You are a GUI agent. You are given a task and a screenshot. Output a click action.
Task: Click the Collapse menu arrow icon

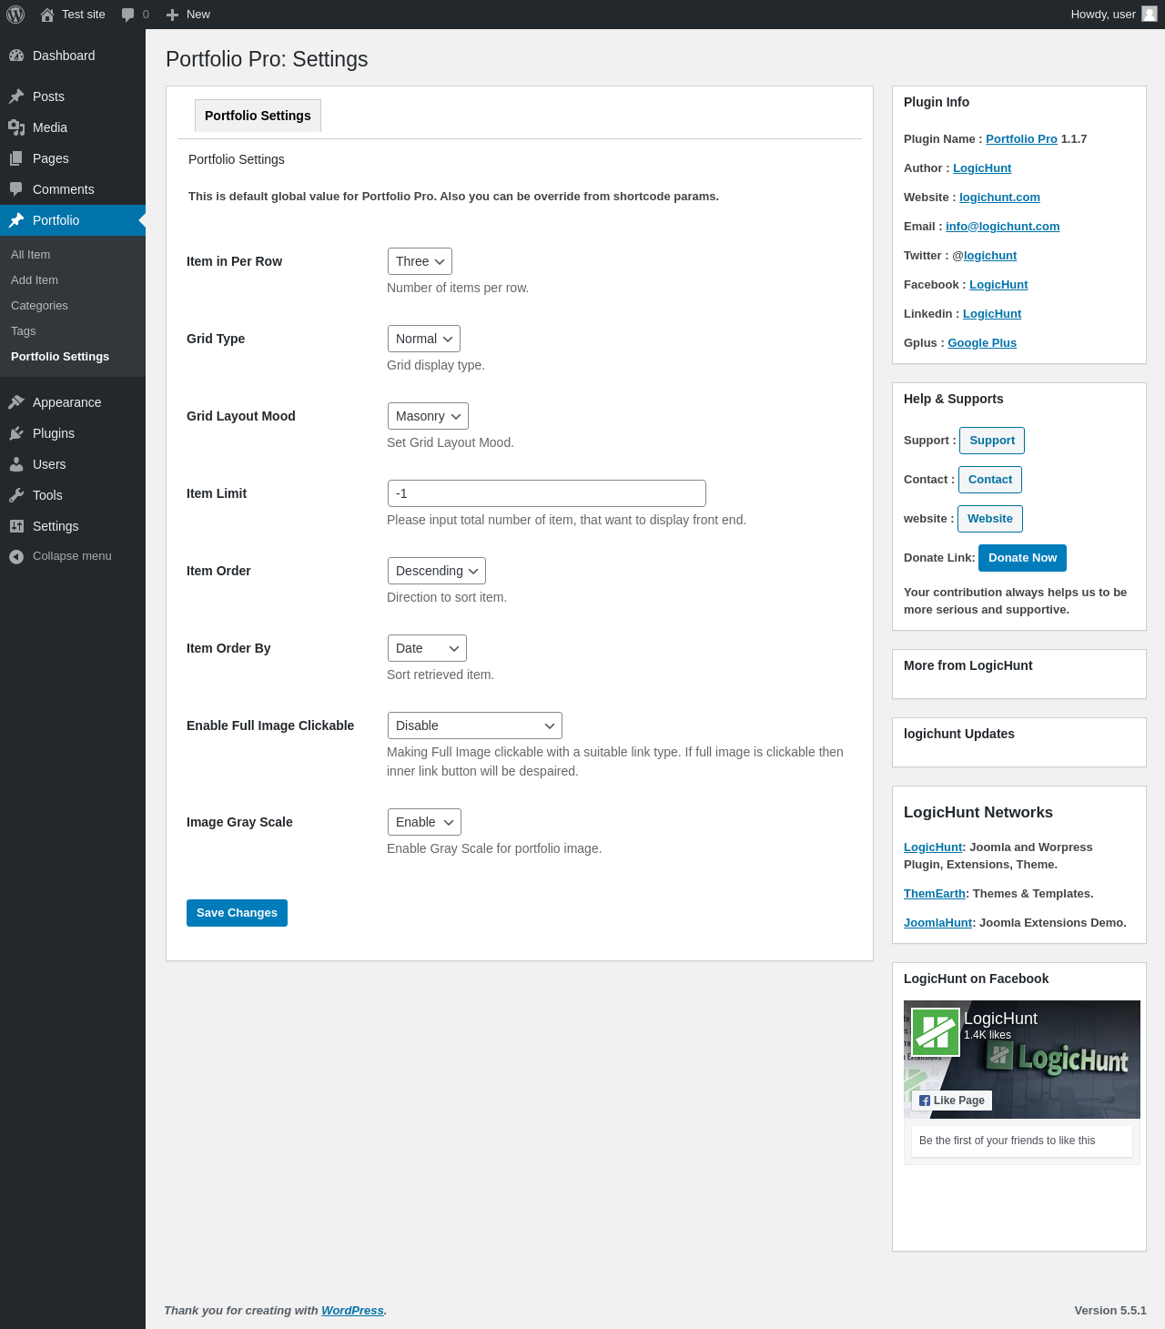point(16,556)
